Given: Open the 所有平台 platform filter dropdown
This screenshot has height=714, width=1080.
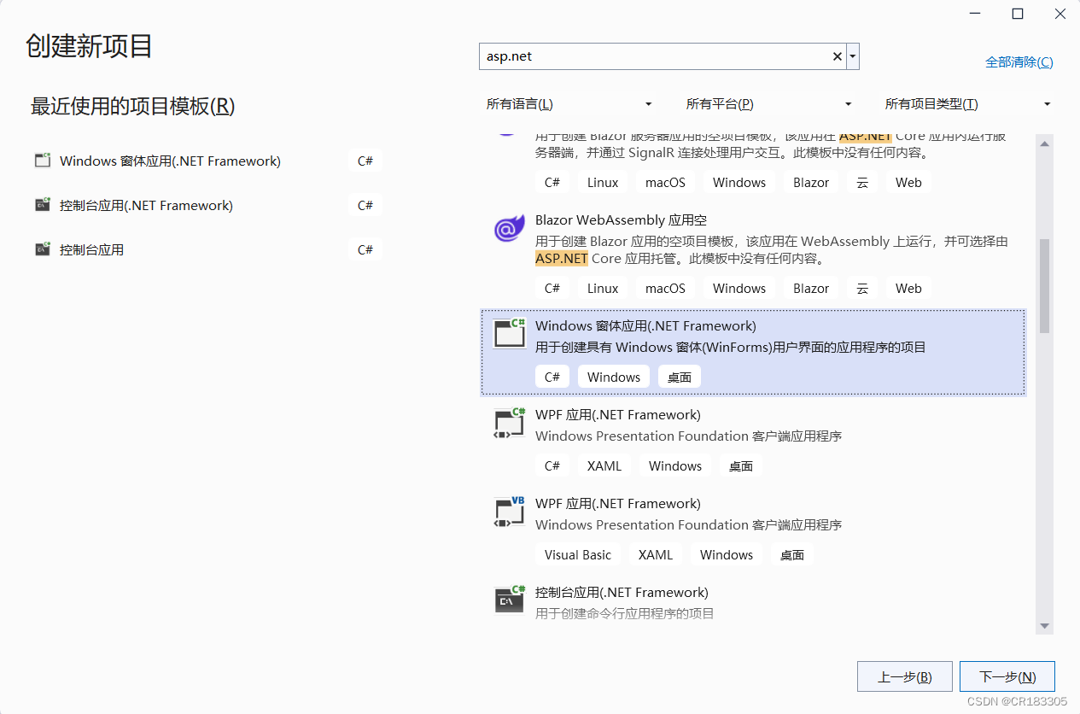Looking at the screenshot, I should (768, 104).
